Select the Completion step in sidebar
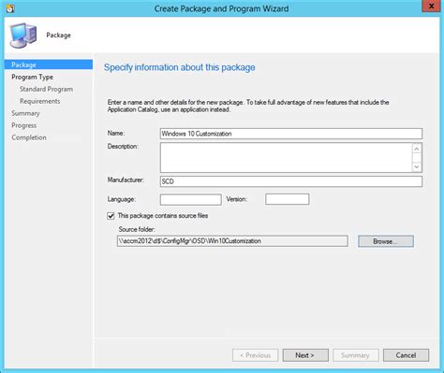The width and height of the screenshot is (444, 373). coord(29,137)
